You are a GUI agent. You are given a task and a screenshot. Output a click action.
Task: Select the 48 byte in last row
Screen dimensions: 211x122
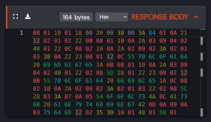142,112
